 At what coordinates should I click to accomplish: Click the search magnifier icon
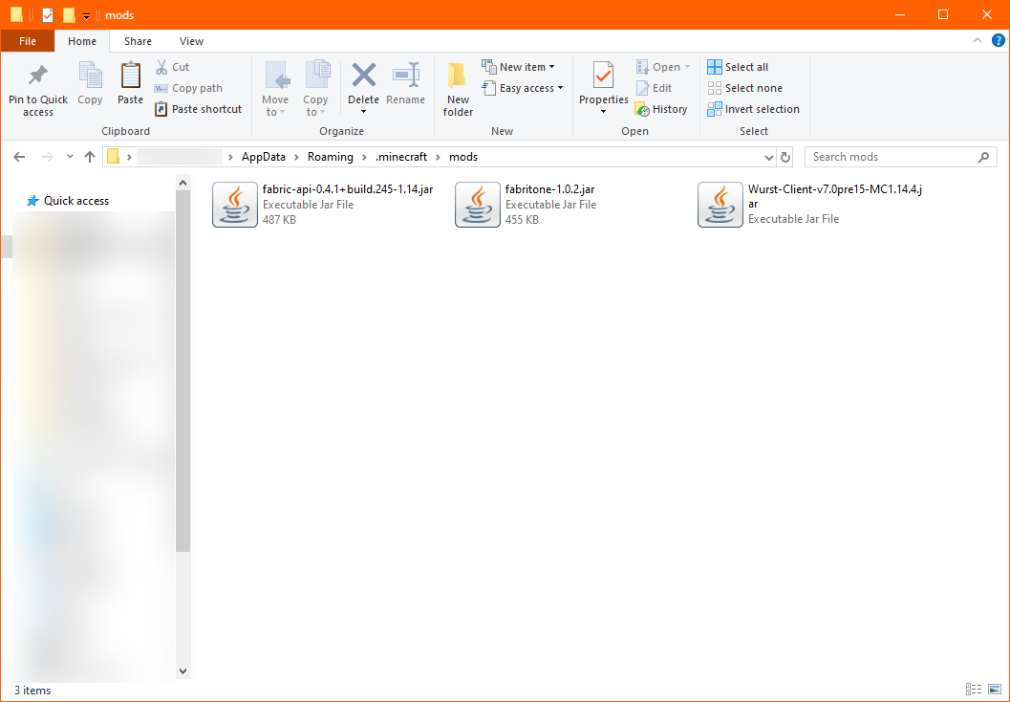click(983, 157)
